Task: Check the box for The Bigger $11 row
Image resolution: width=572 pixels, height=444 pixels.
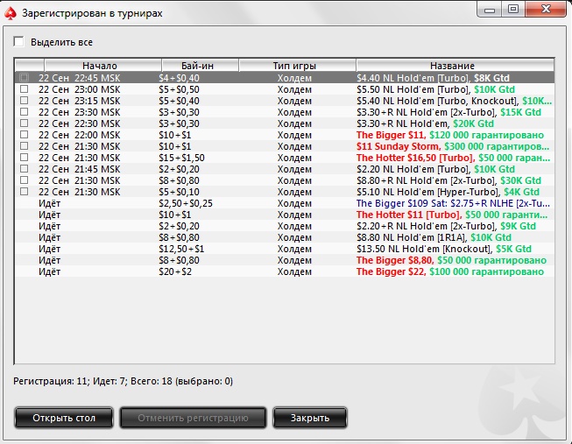Action: (x=24, y=135)
